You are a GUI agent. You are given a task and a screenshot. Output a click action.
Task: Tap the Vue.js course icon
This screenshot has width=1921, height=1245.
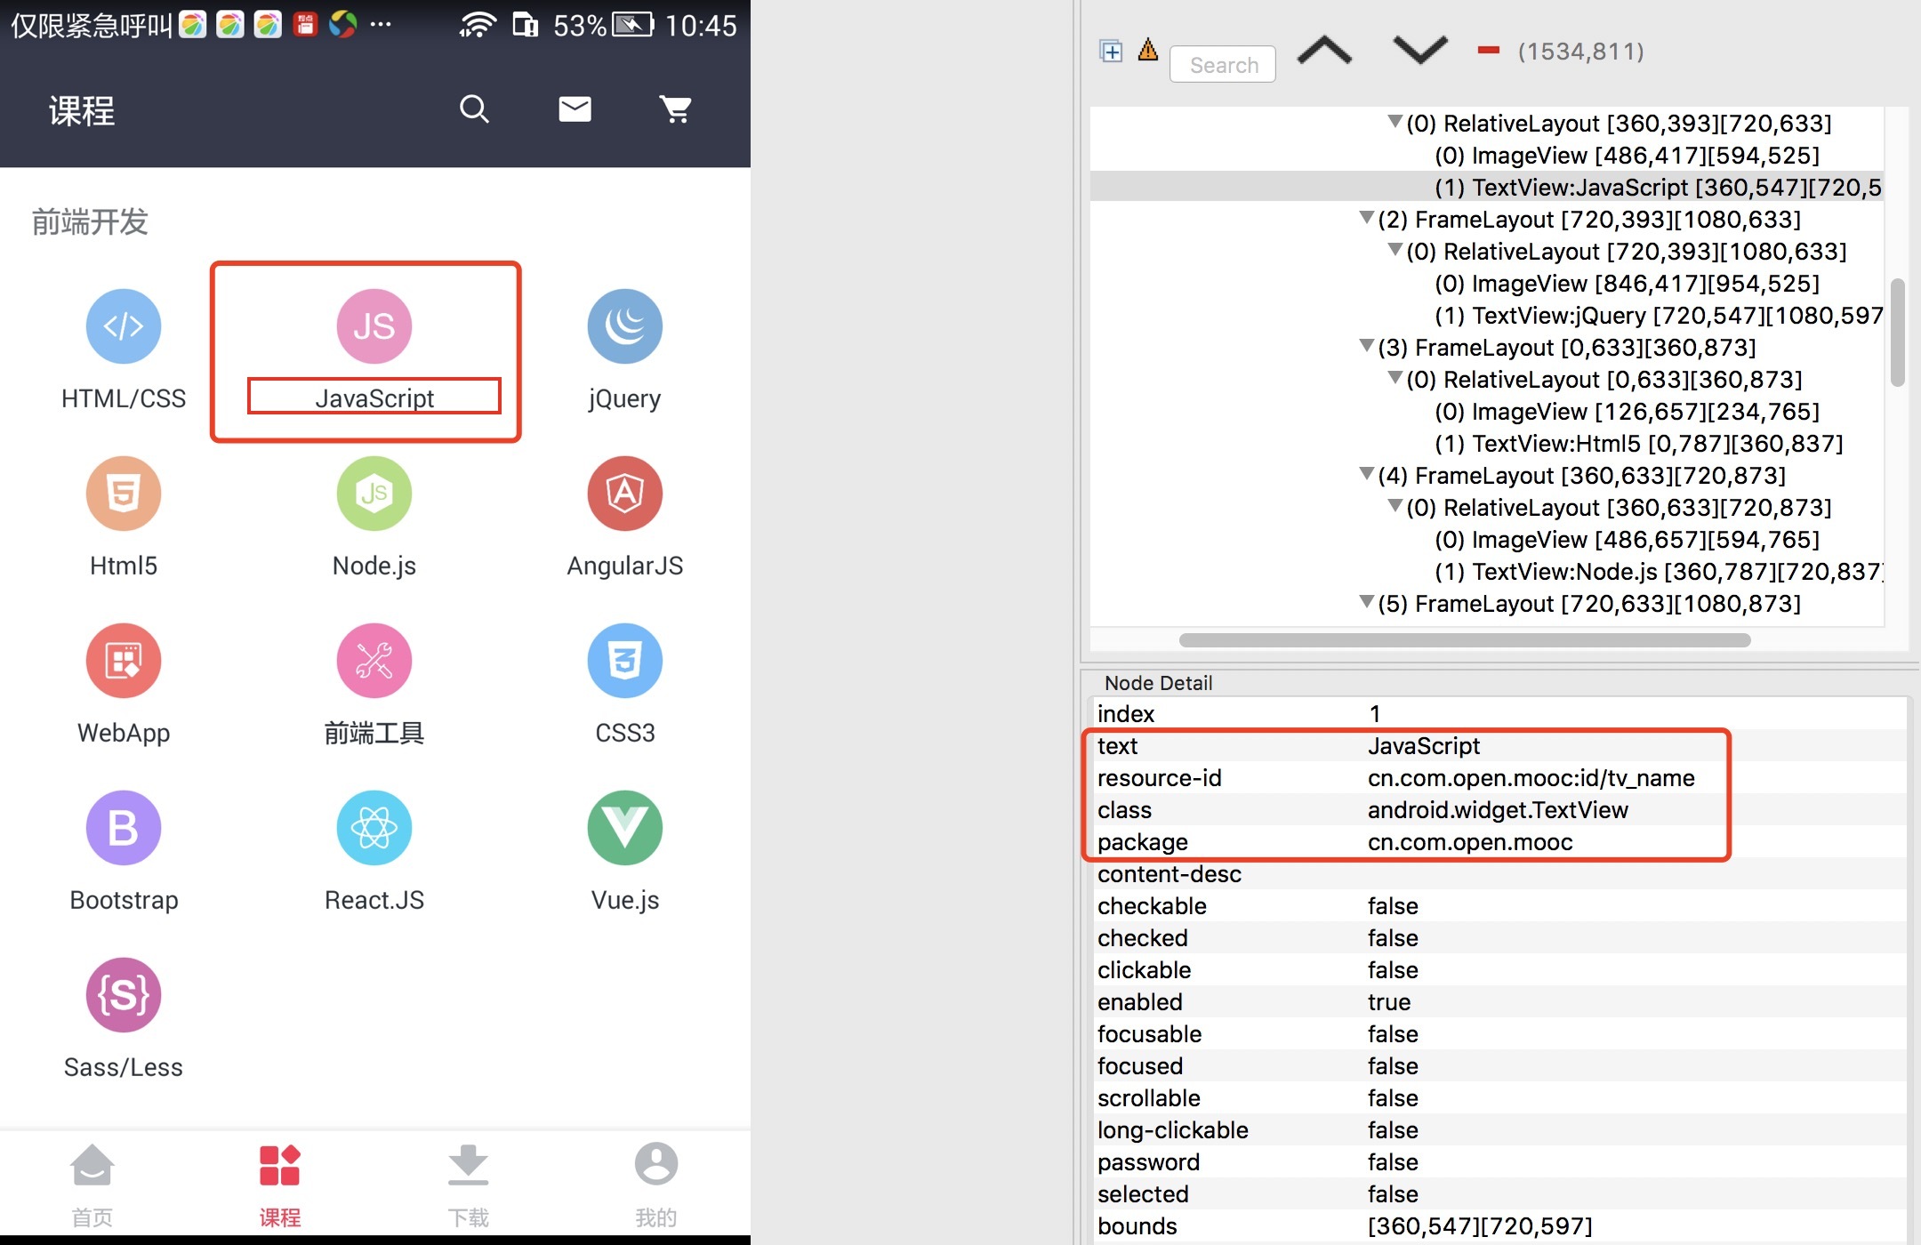point(625,828)
